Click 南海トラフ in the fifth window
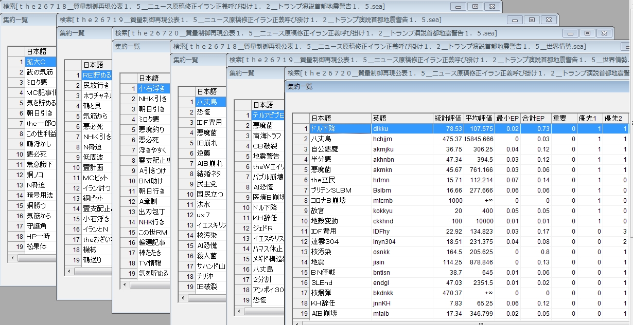Screen dimensions: 633x325 [x=268, y=136]
